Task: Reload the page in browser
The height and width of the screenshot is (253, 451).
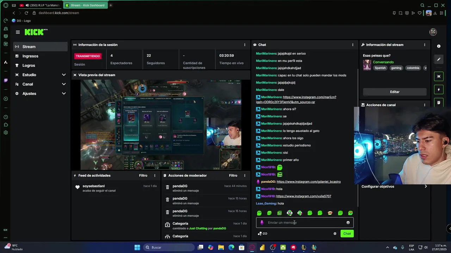Action: [26, 13]
